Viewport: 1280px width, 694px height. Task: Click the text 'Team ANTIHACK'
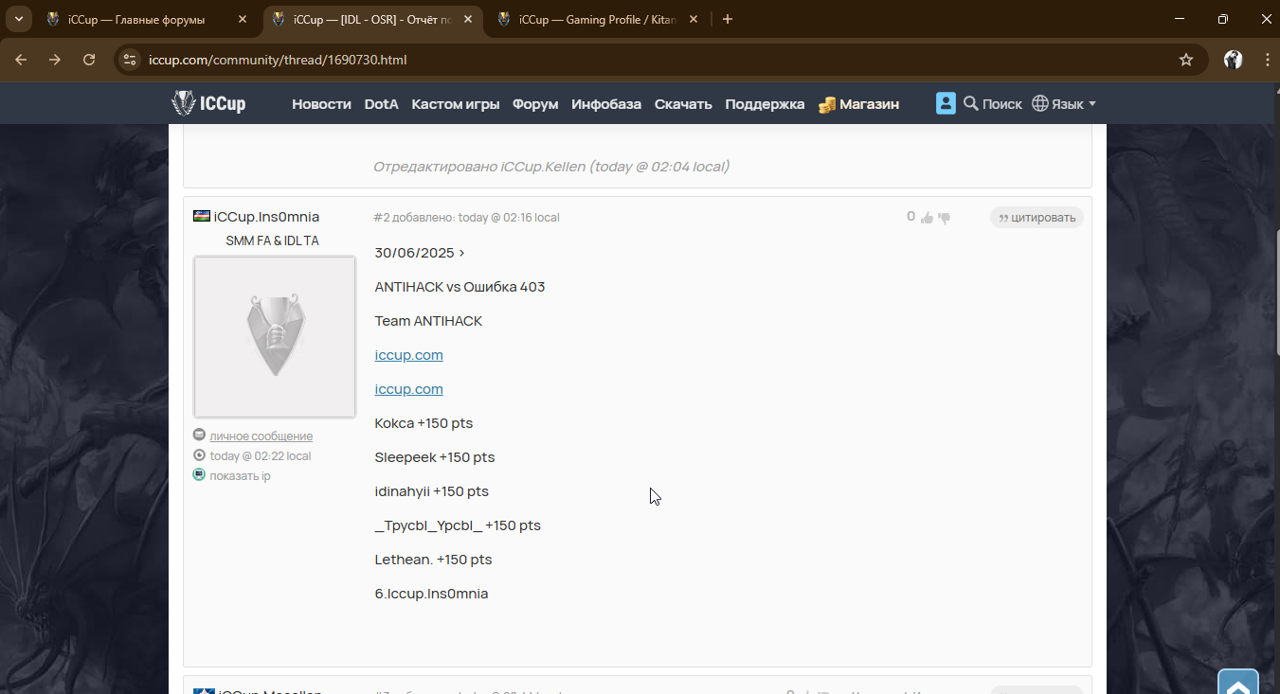[428, 321]
